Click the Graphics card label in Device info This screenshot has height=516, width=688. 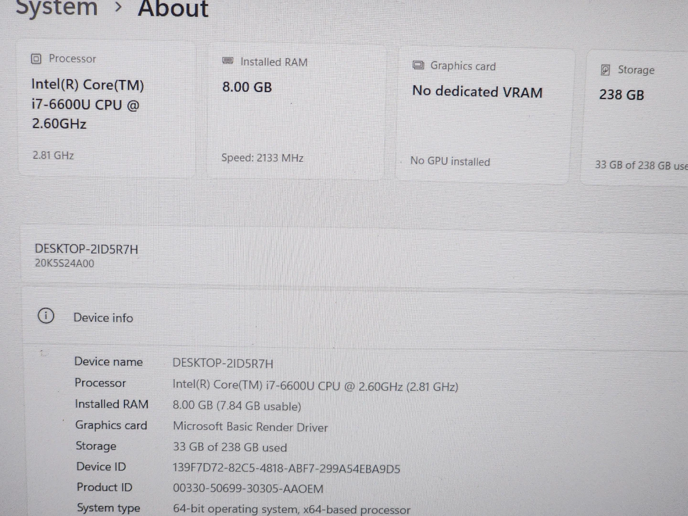(x=111, y=425)
